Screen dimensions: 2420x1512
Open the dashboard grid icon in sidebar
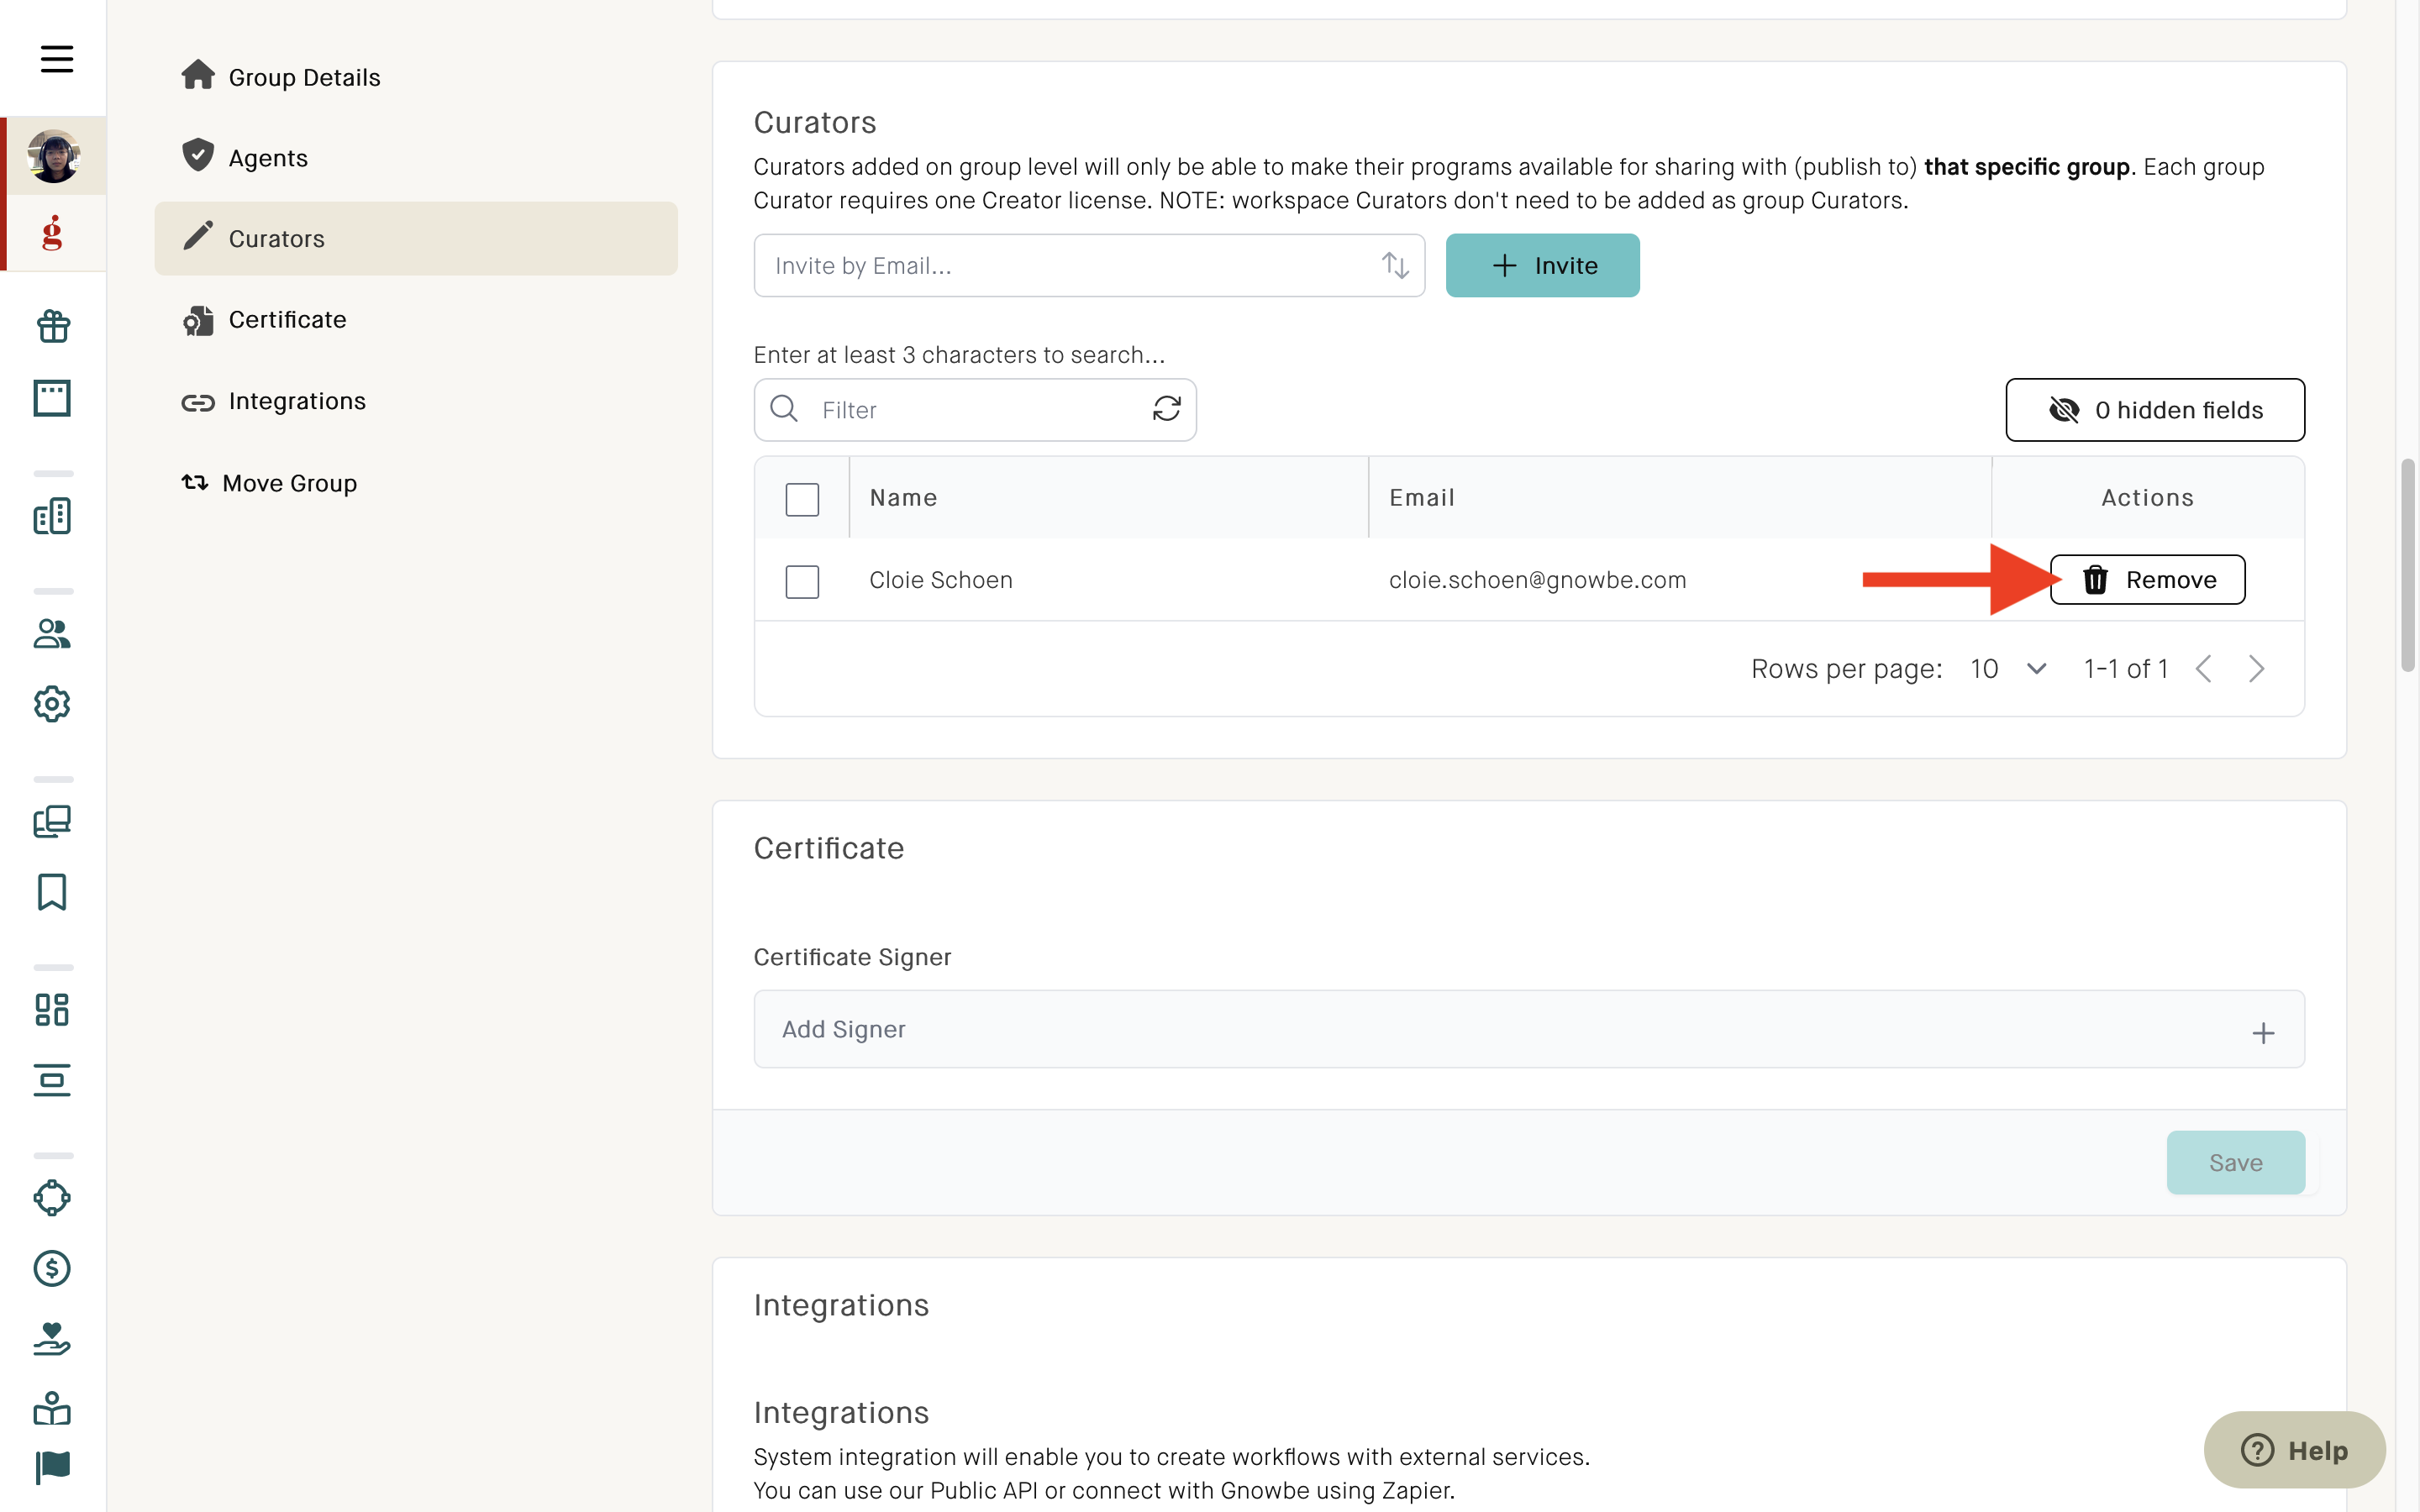click(x=52, y=1010)
